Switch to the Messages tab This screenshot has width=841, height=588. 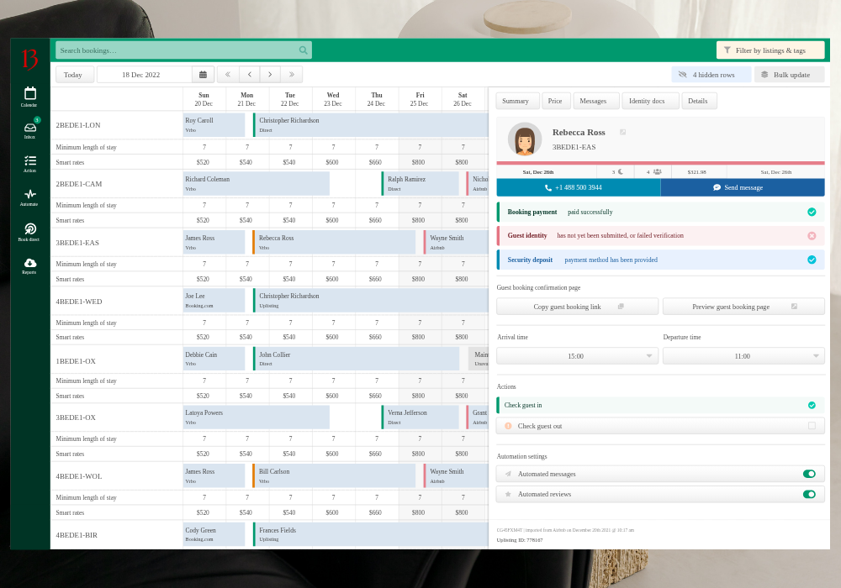coord(596,101)
